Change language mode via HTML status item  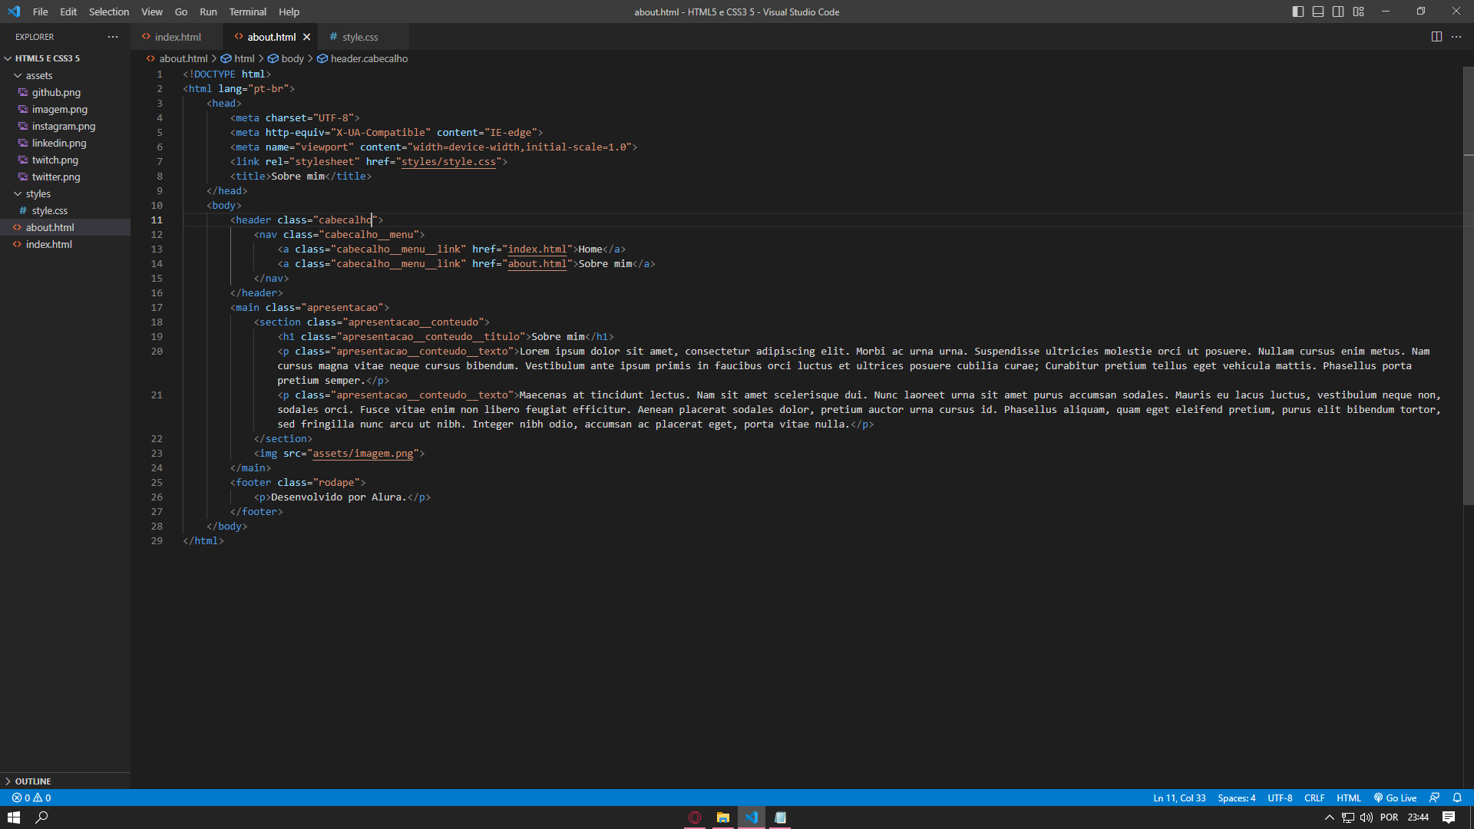pyautogui.click(x=1348, y=798)
